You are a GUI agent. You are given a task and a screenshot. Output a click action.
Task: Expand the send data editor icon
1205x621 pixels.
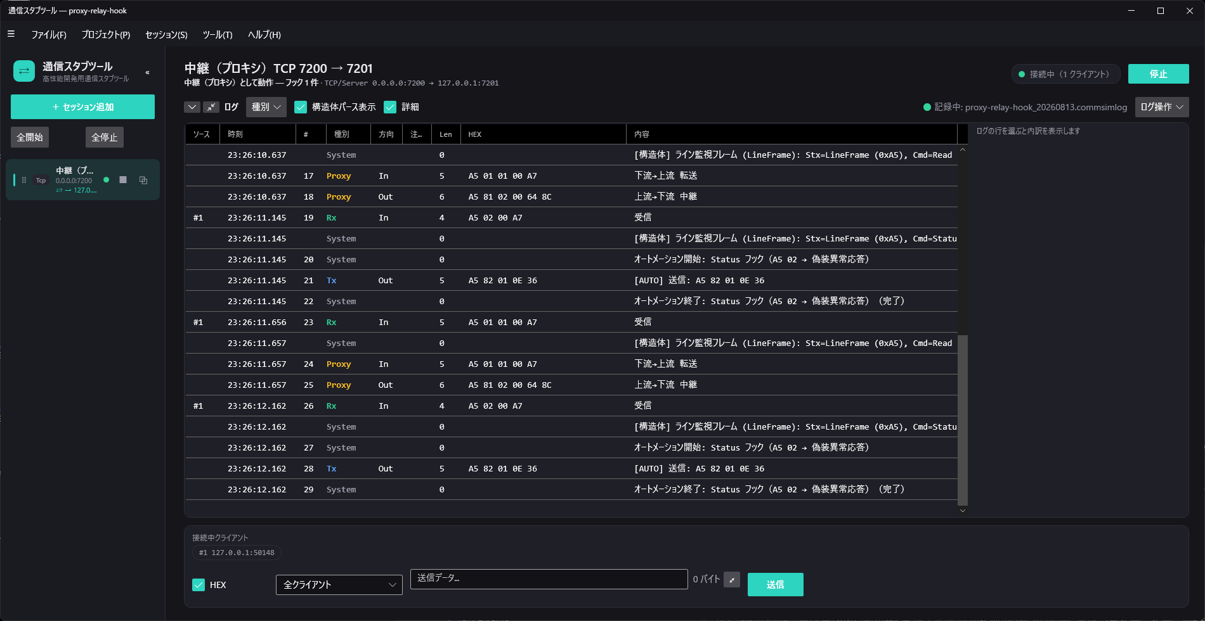pyautogui.click(x=732, y=580)
